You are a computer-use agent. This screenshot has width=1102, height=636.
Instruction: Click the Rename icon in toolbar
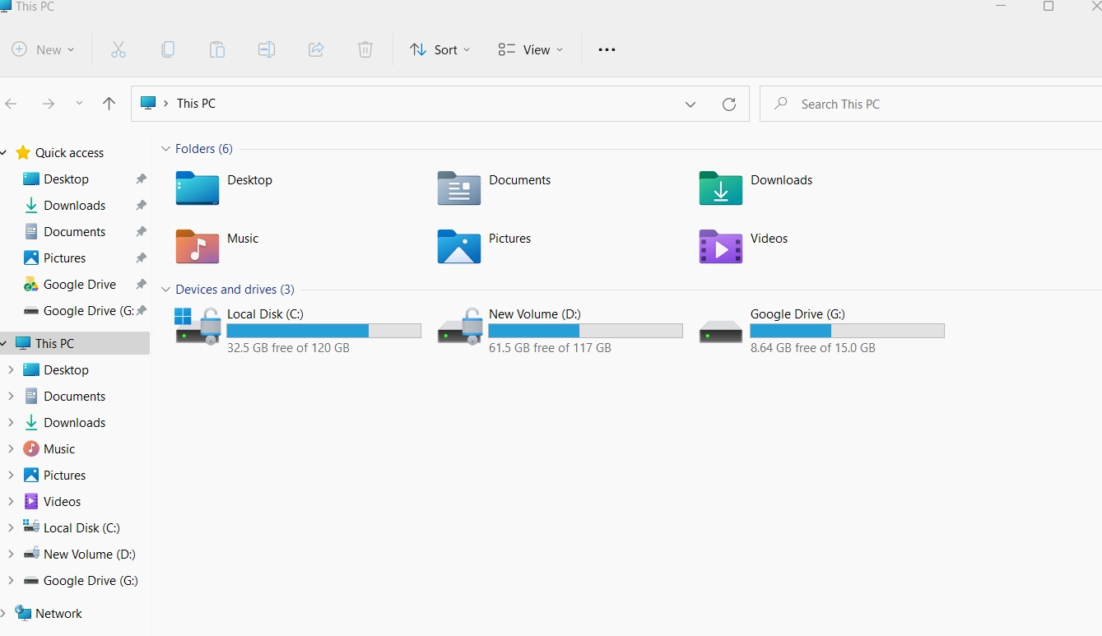[267, 50]
